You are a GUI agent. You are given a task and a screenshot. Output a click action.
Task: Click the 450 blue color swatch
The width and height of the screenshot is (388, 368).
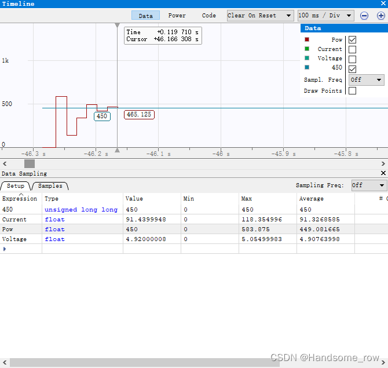pos(307,67)
